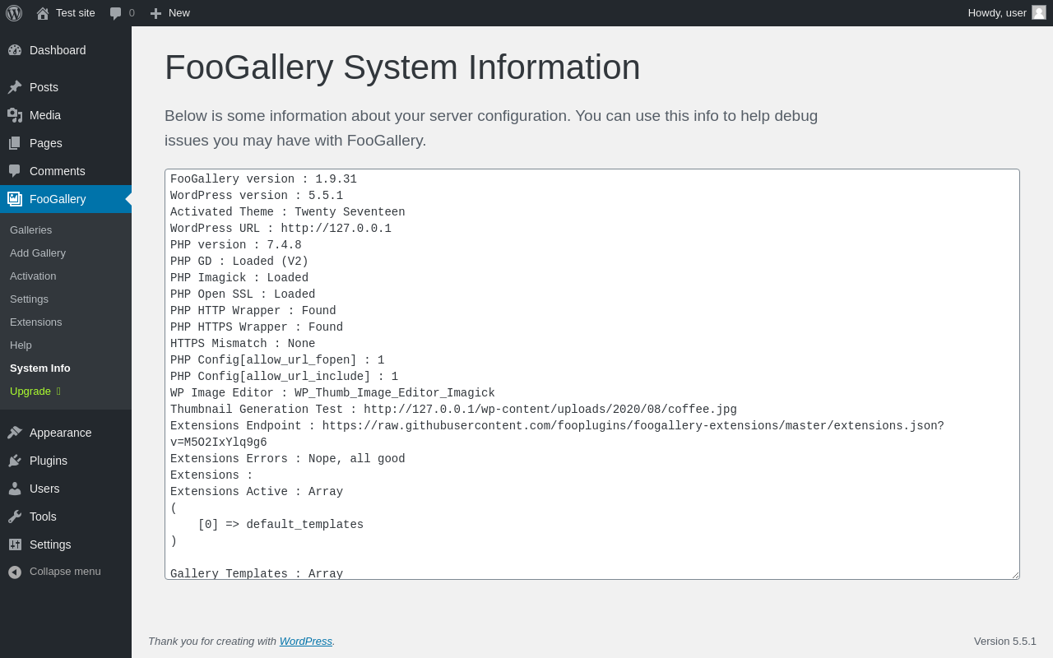Click the Pages icon in sidebar
Viewport: 1053px width, 658px height.
pos(15,143)
